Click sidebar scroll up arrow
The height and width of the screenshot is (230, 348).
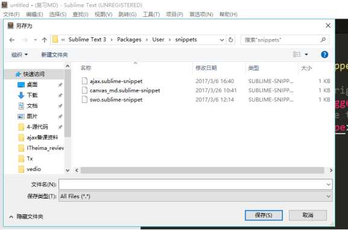coord(68,66)
